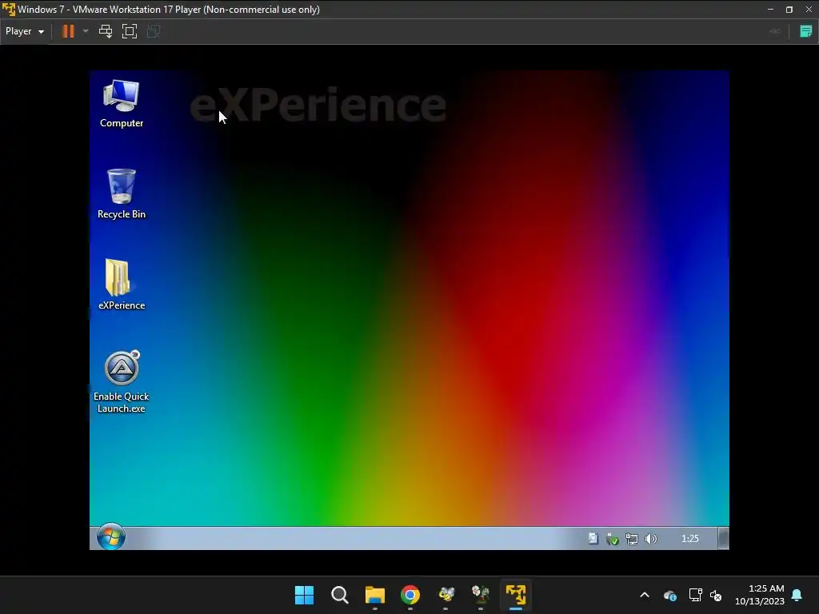Open the Windows 7 Start orb

(110, 537)
